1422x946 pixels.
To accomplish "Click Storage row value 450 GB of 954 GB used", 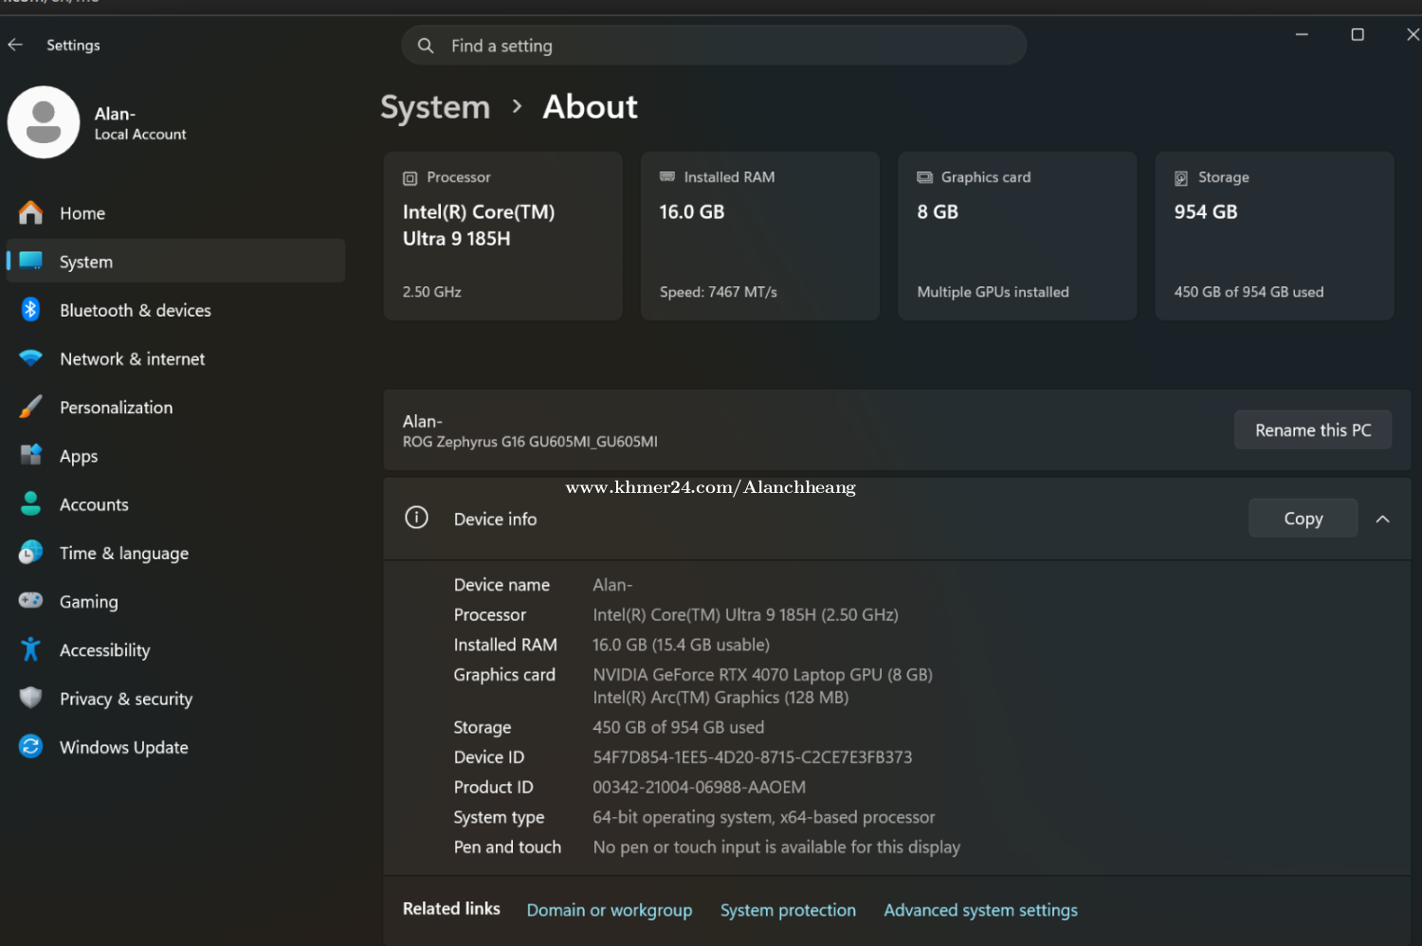I will [679, 727].
